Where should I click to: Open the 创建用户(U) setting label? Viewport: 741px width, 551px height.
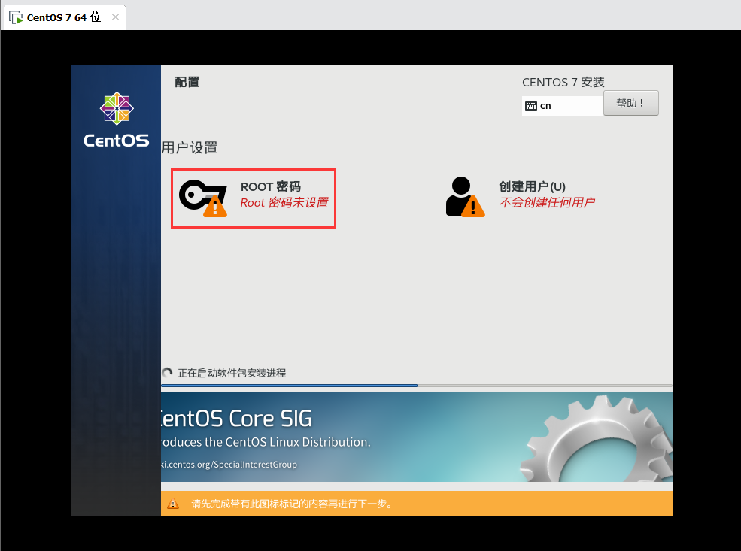(x=532, y=186)
